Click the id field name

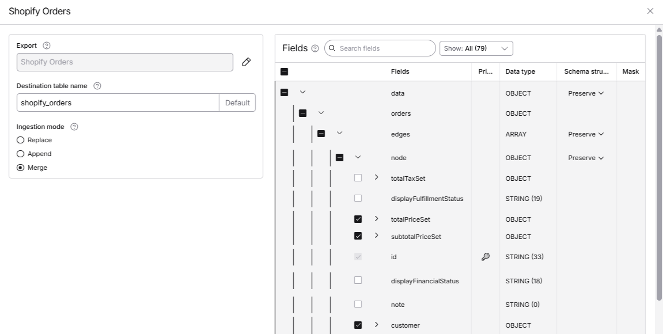pos(393,257)
